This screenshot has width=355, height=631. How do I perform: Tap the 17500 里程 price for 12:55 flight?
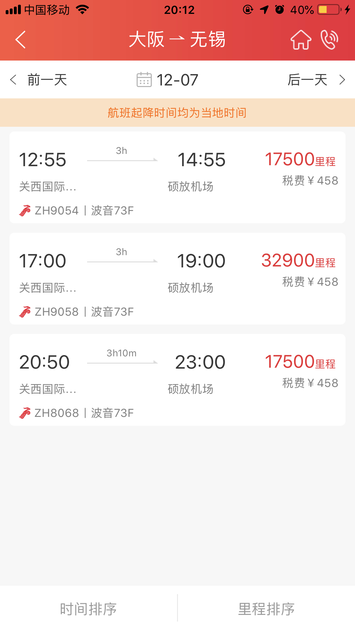click(300, 159)
